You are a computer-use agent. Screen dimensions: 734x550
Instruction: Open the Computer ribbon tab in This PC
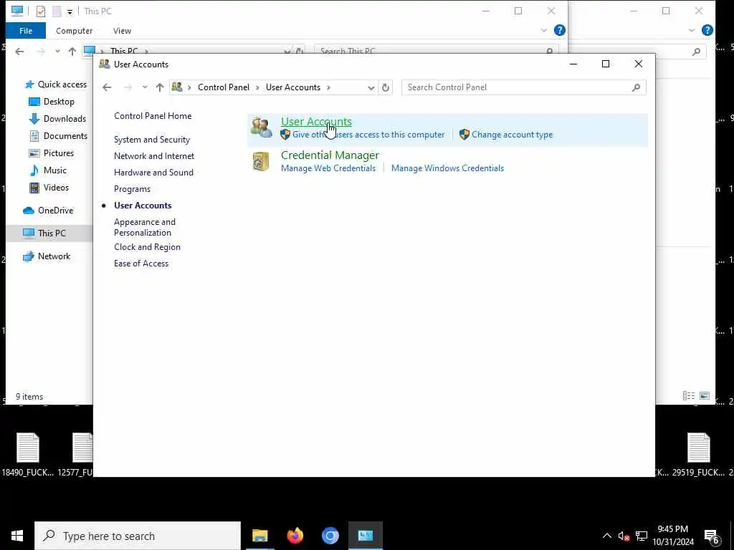(74, 31)
